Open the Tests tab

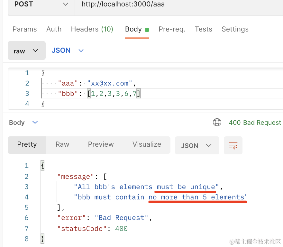[x=203, y=29]
